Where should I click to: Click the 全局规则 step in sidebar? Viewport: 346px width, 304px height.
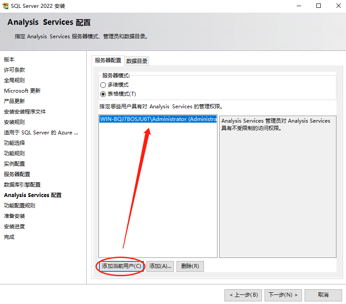pos(14,80)
